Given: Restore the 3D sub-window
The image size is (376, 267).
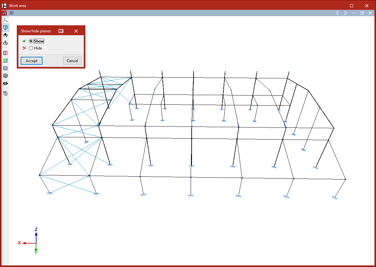Looking at the screenshot, I should [x=362, y=13].
